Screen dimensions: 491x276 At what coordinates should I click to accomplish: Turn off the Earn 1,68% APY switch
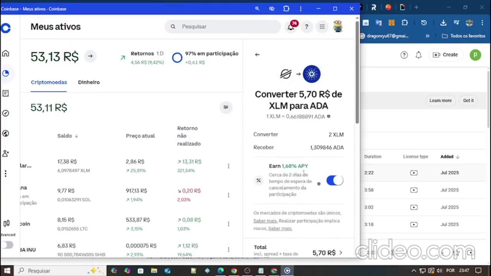pyautogui.click(x=335, y=181)
